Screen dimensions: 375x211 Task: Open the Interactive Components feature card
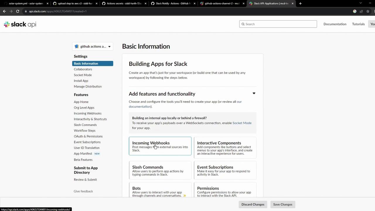point(225,147)
